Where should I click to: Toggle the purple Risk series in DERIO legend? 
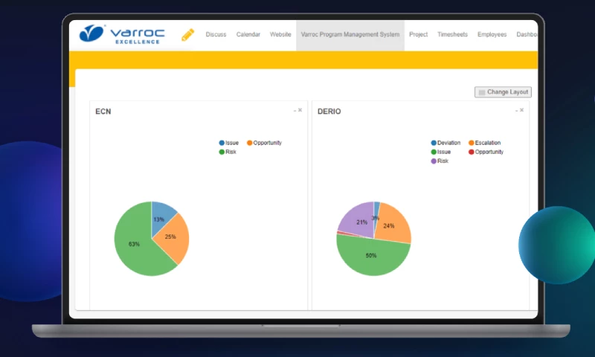tap(439, 161)
